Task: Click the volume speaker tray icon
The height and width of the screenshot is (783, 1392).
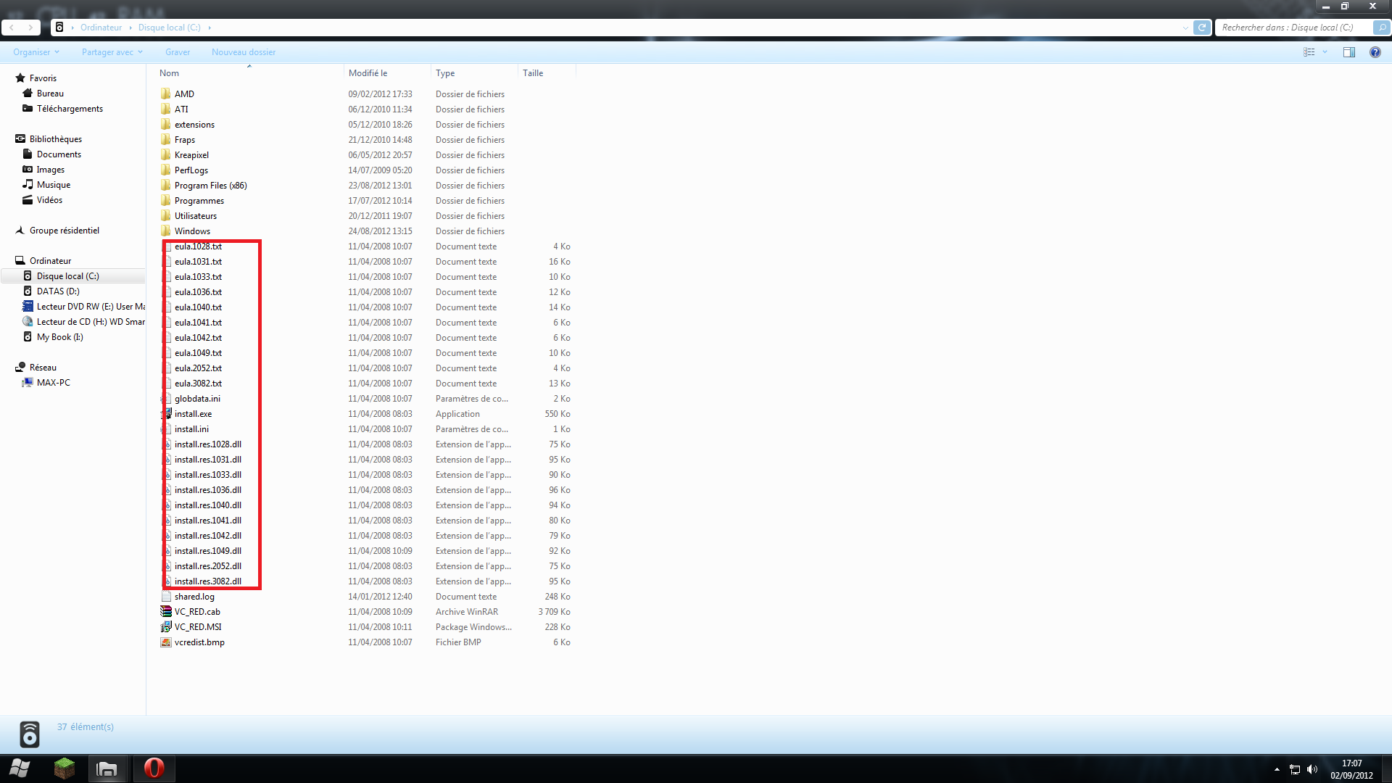Action: [1312, 769]
